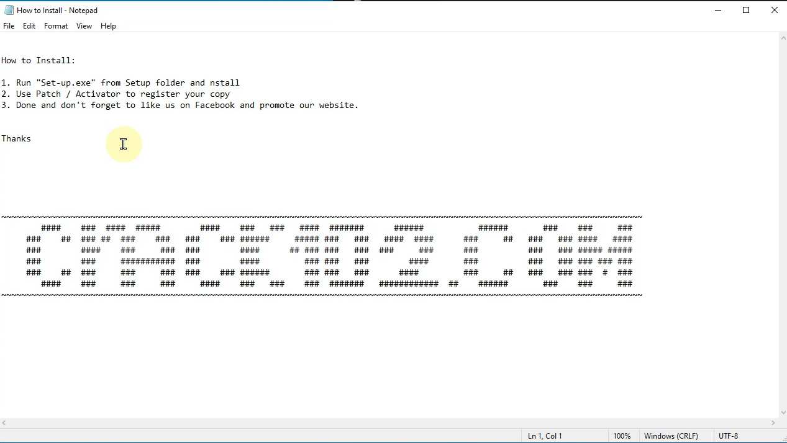Click the UTF-8 encoding status bar field
787x443 pixels.
tap(728, 436)
